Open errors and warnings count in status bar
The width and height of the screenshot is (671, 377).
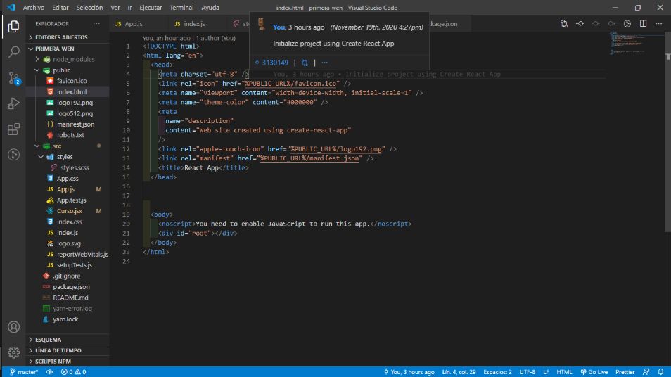[74, 372]
